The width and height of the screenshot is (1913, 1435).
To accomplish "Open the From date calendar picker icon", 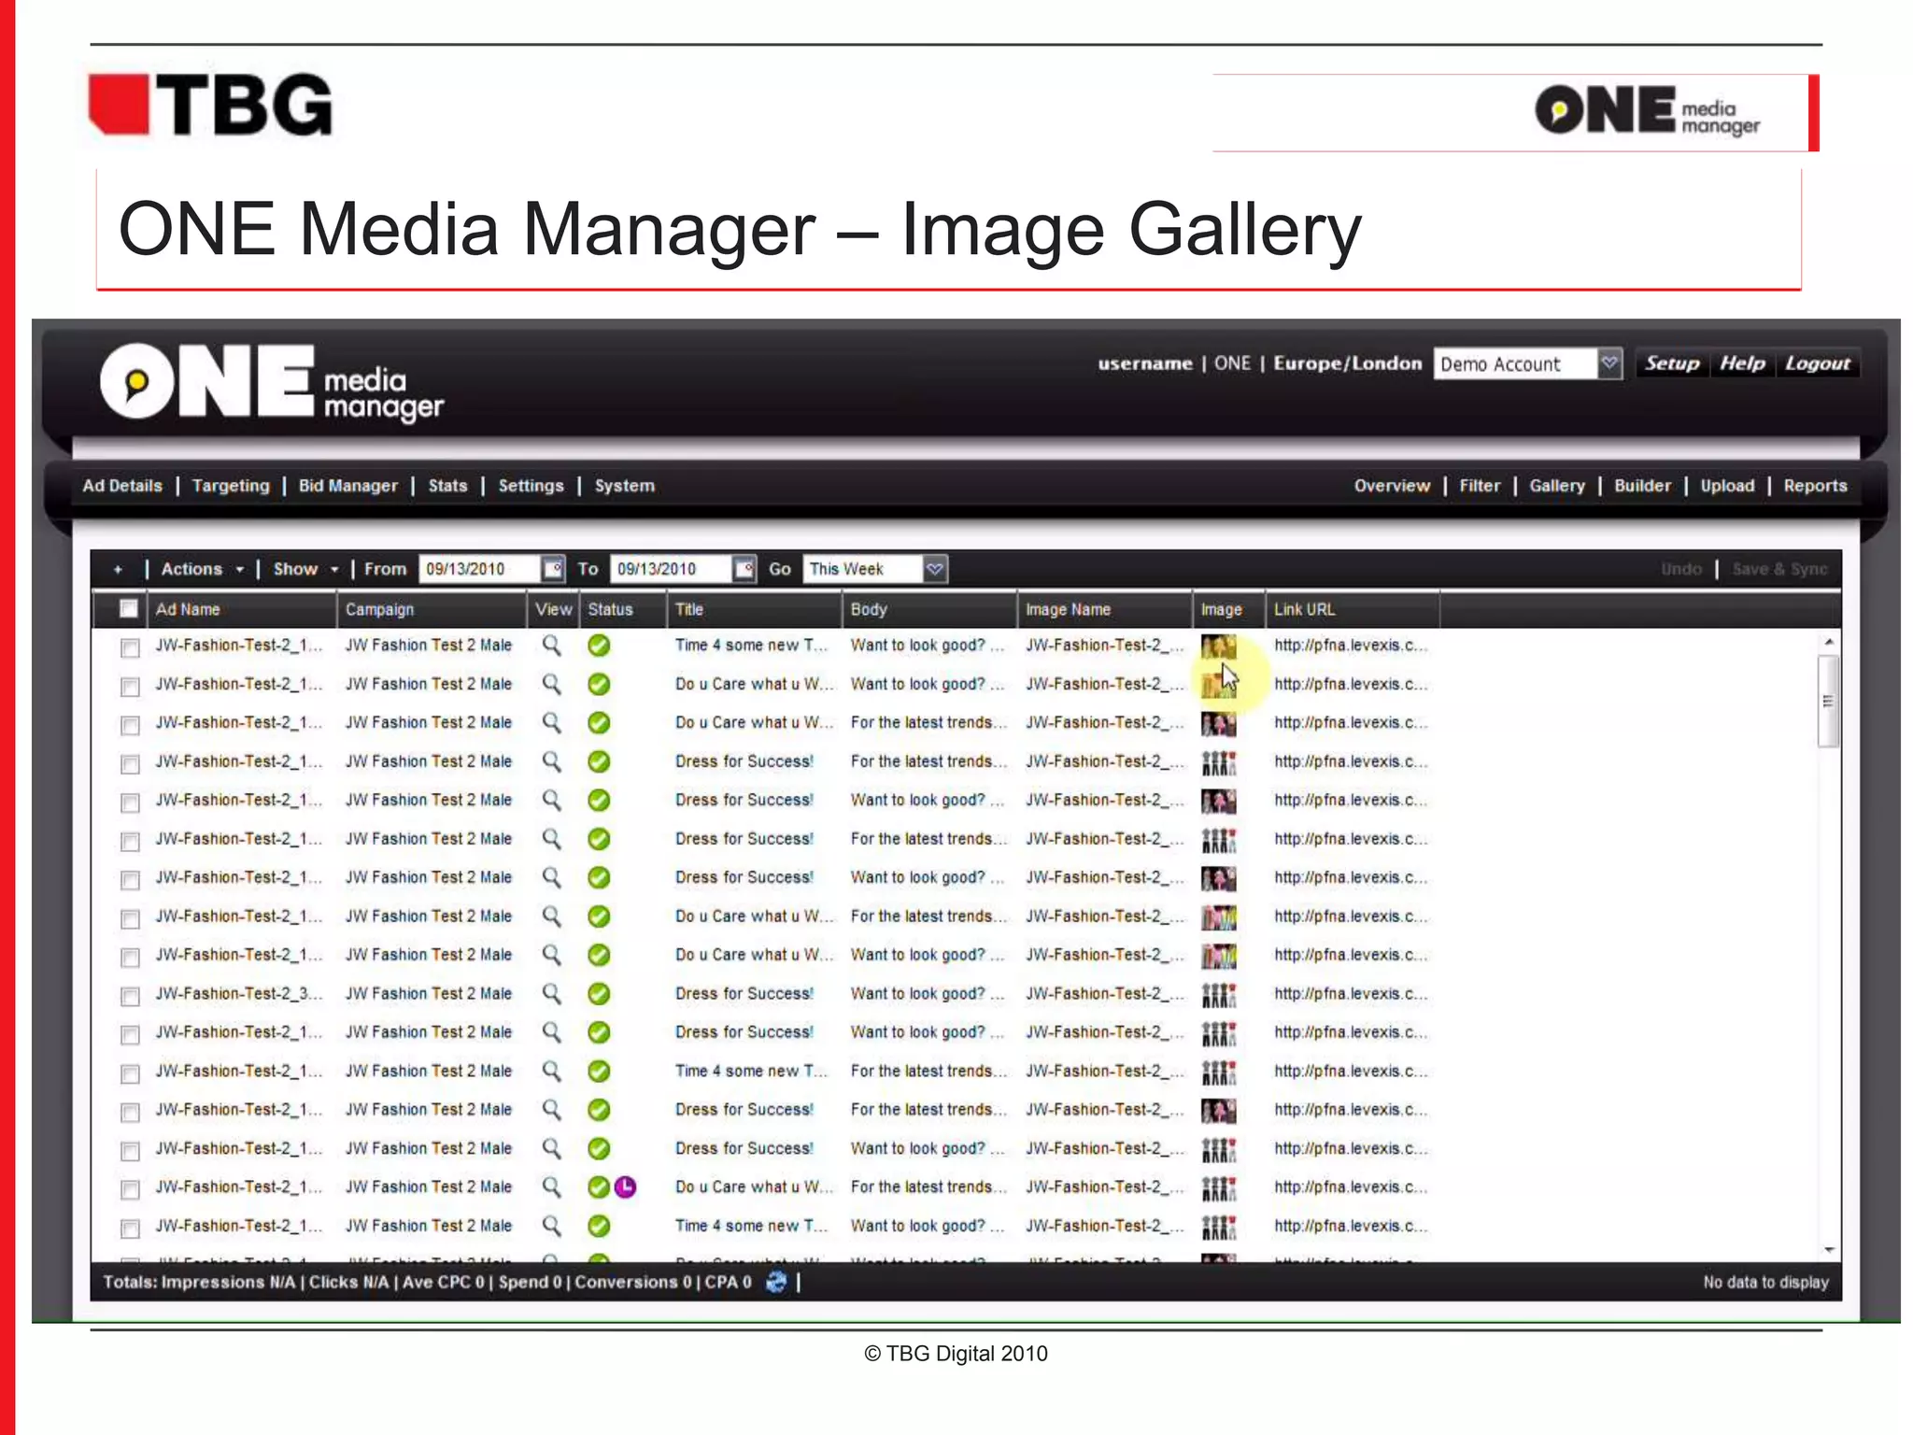I will (553, 569).
